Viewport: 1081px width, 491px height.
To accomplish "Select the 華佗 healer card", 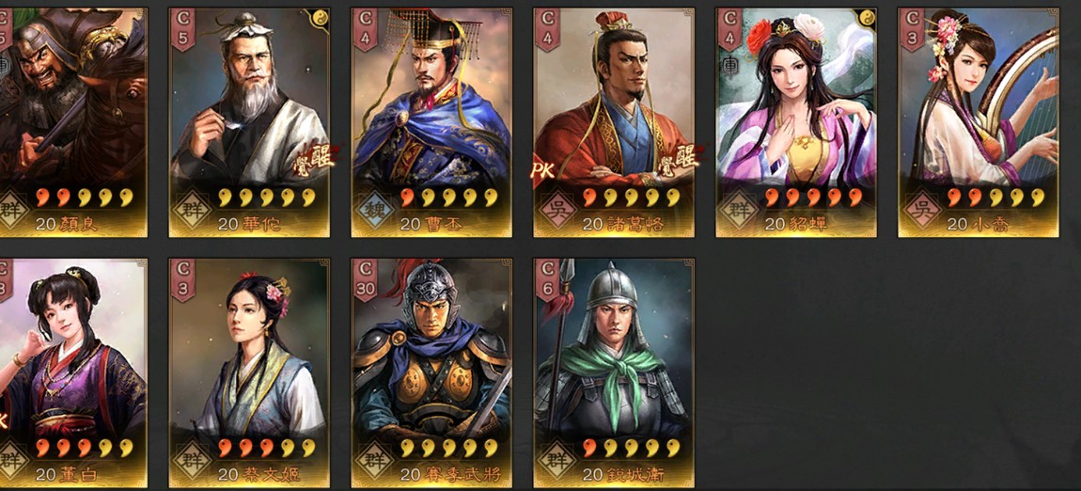I will (249, 122).
